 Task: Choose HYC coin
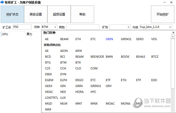(x=93, y=92)
